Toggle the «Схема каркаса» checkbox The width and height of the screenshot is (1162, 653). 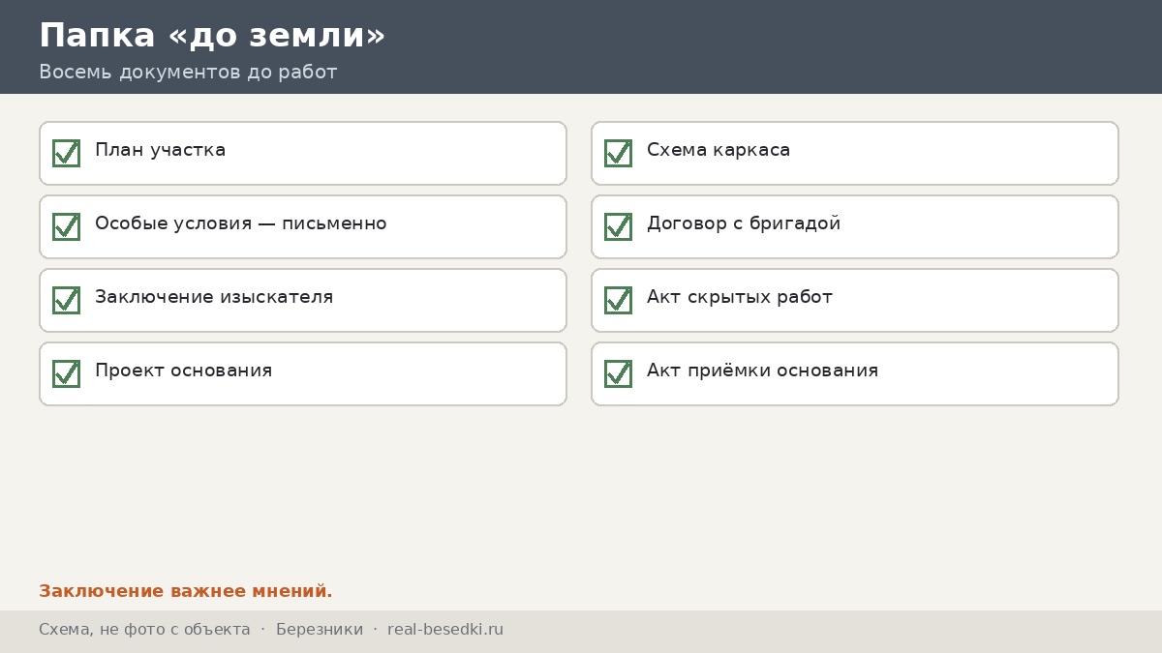tap(618, 153)
